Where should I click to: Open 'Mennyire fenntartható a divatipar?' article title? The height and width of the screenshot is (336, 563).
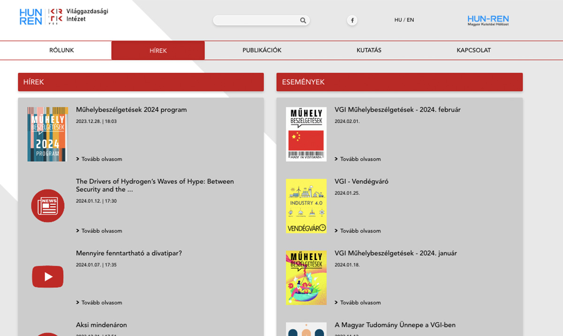click(129, 253)
